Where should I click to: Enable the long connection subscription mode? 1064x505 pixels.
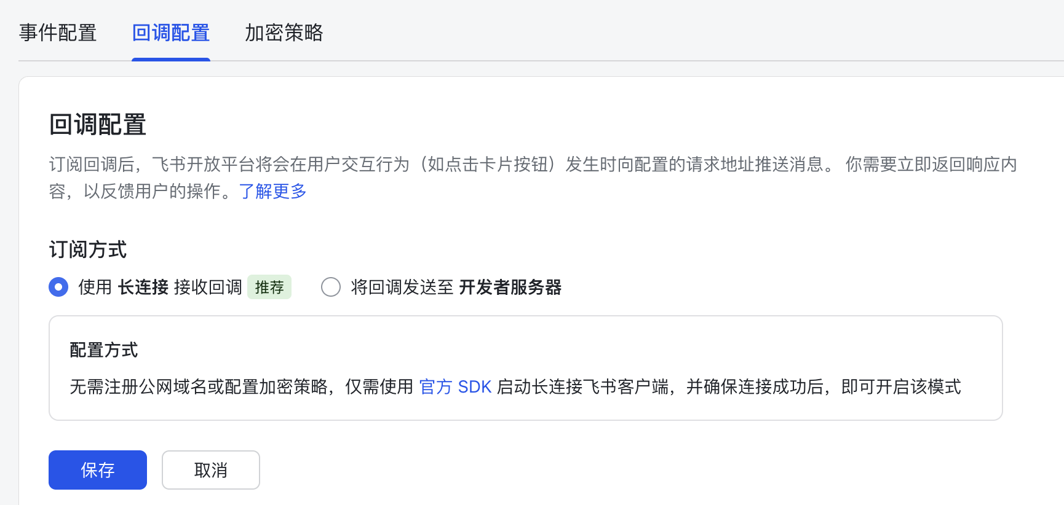point(58,287)
